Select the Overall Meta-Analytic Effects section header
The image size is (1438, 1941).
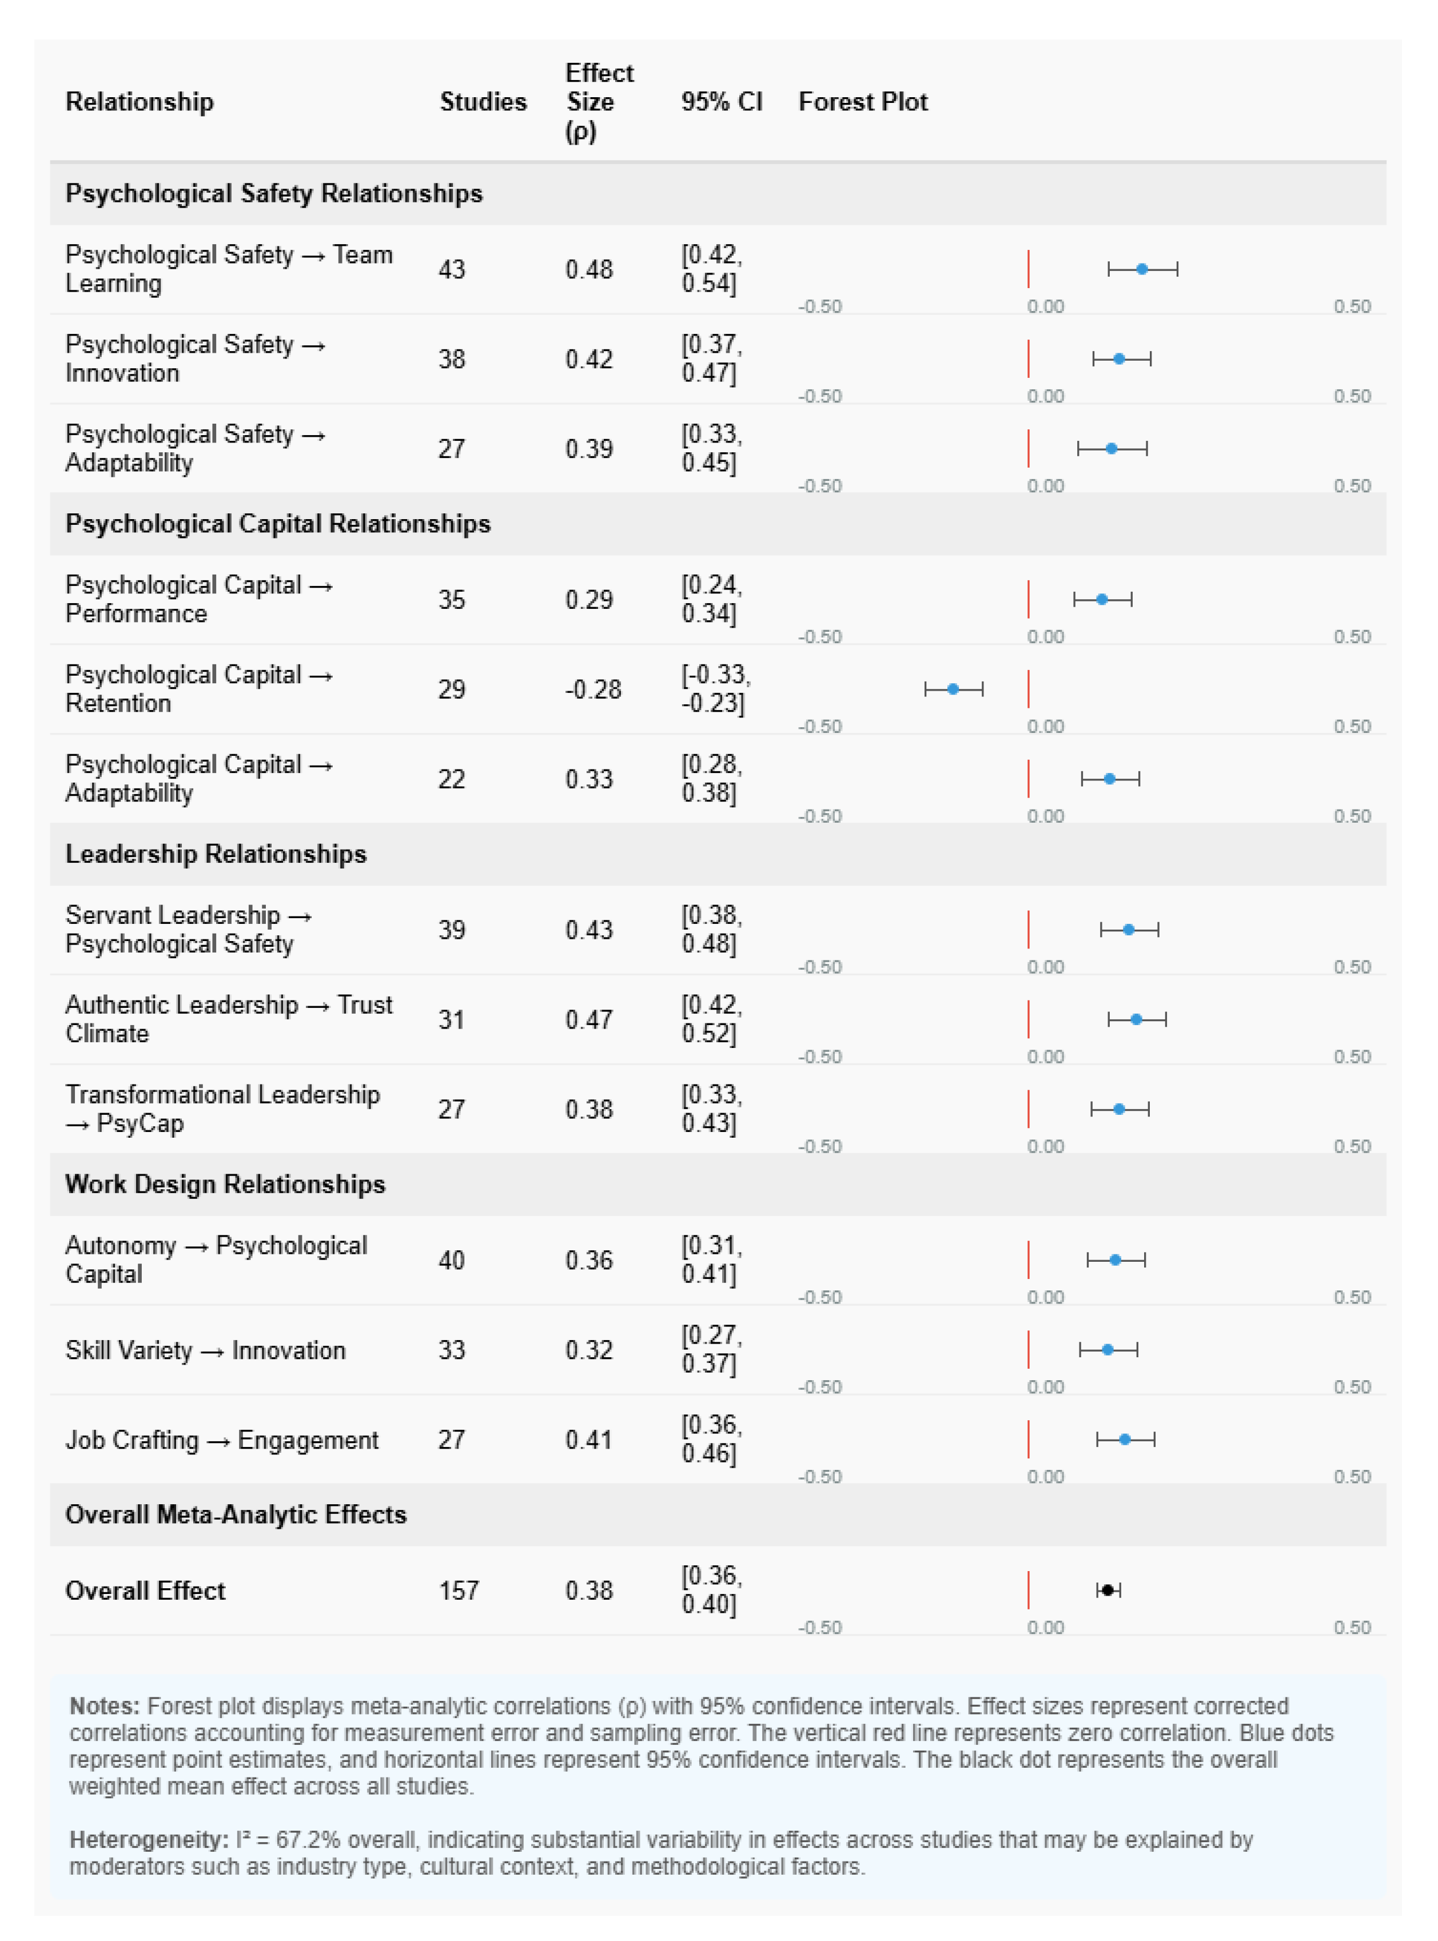tap(236, 1514)
